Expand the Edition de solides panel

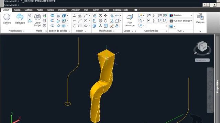coord(59,31)
